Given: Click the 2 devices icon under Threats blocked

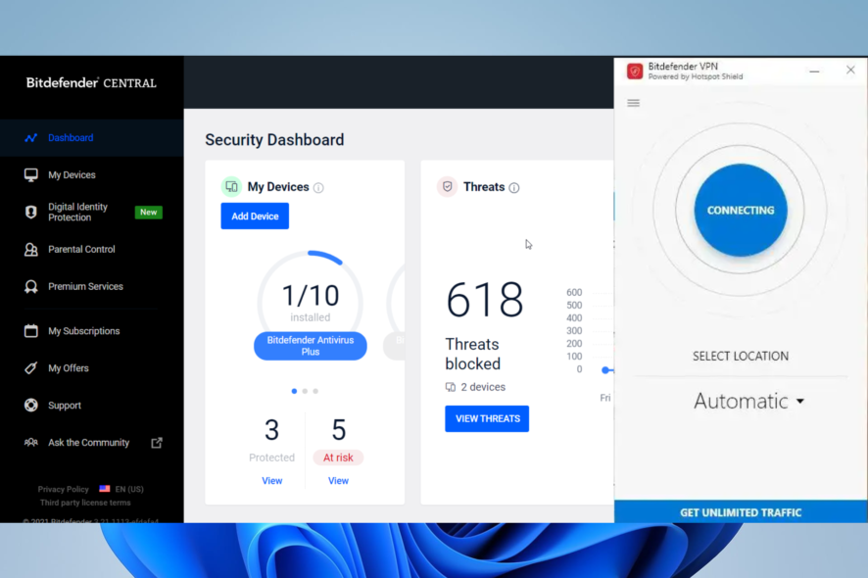Looking at the screenshot, I should pyautogui.click(x=451, y=387).
